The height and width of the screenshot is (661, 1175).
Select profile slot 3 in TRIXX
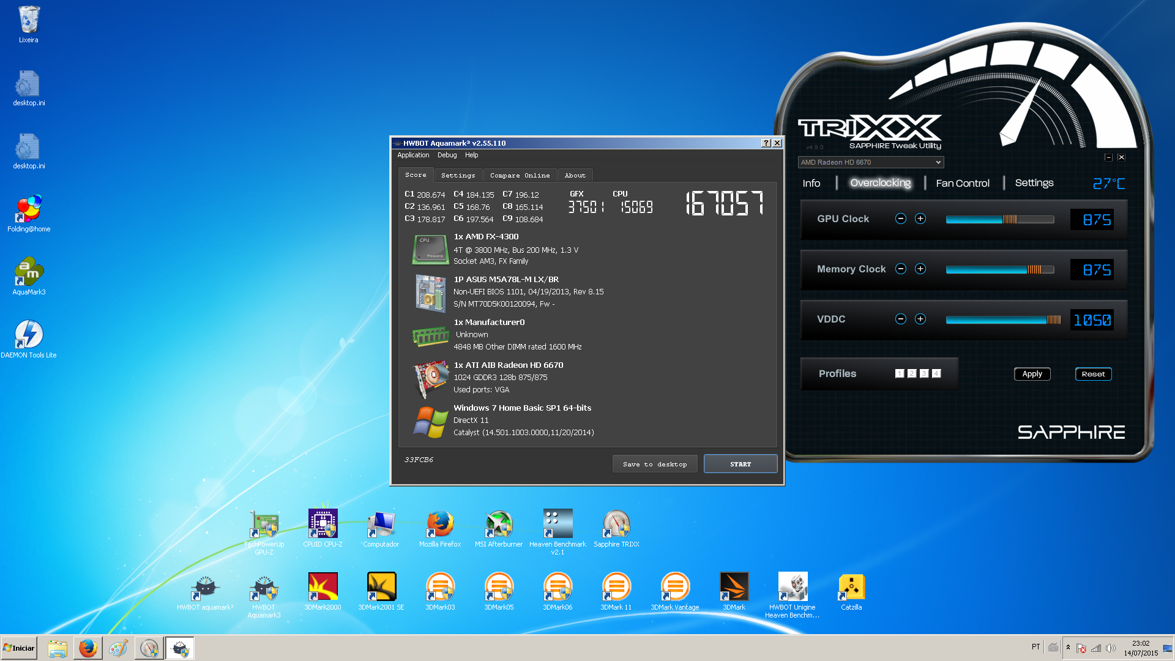pos(924,373)
